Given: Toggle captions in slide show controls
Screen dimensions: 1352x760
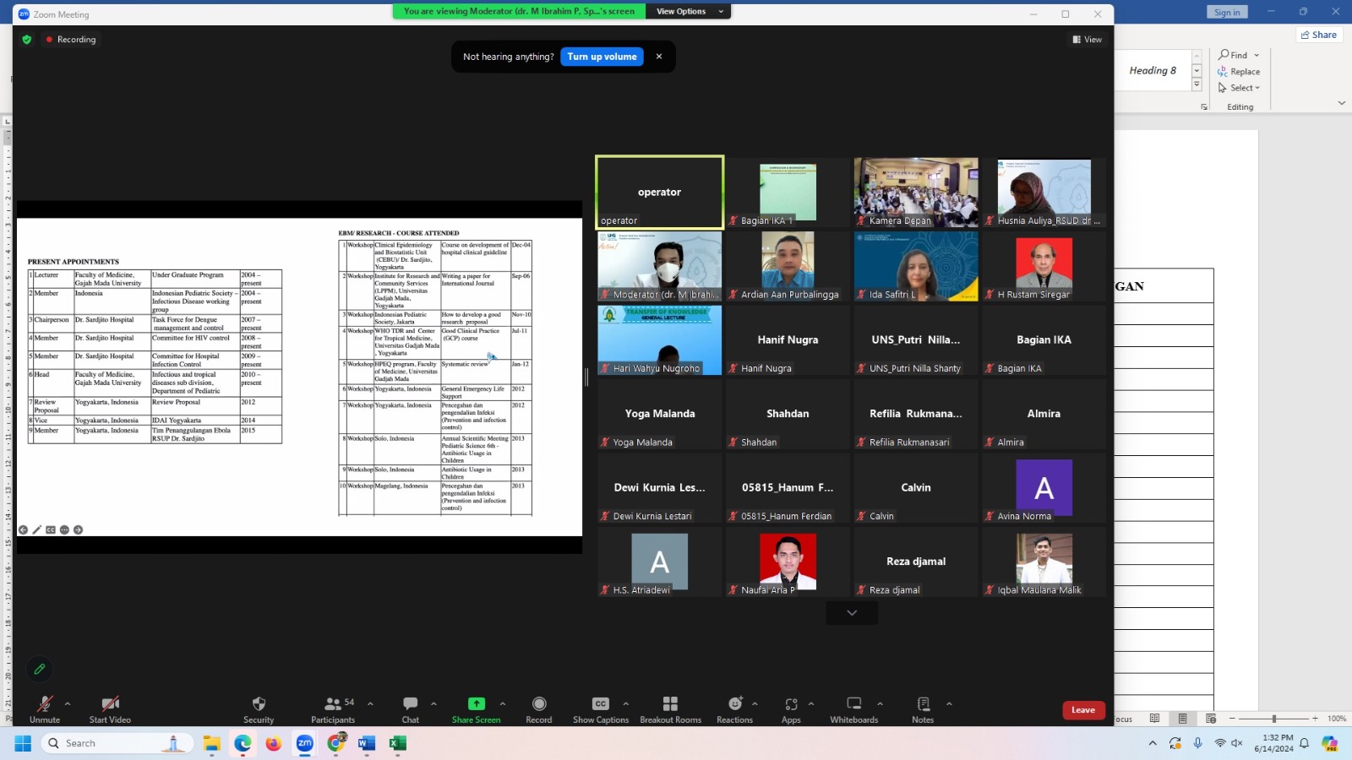Looking at the screenshot, I should pyautogui.click(x=51, y=530).
